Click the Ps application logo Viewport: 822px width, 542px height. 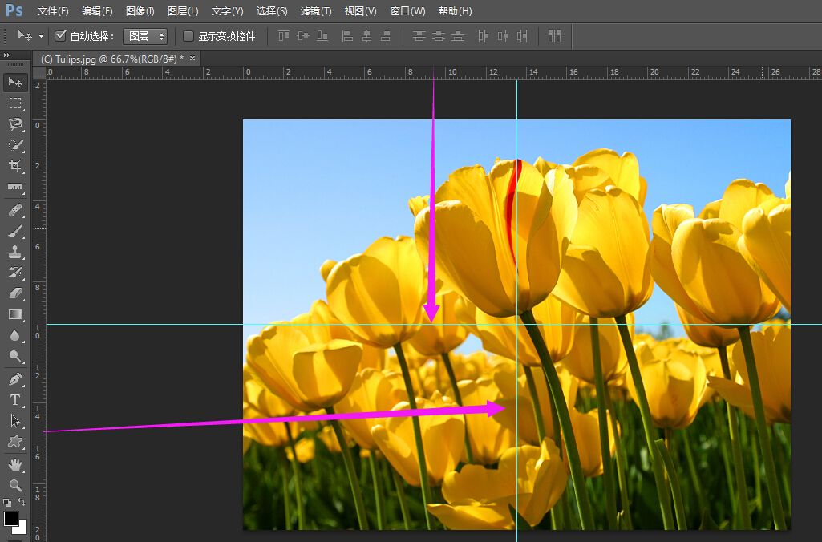[x=14, y=10]
